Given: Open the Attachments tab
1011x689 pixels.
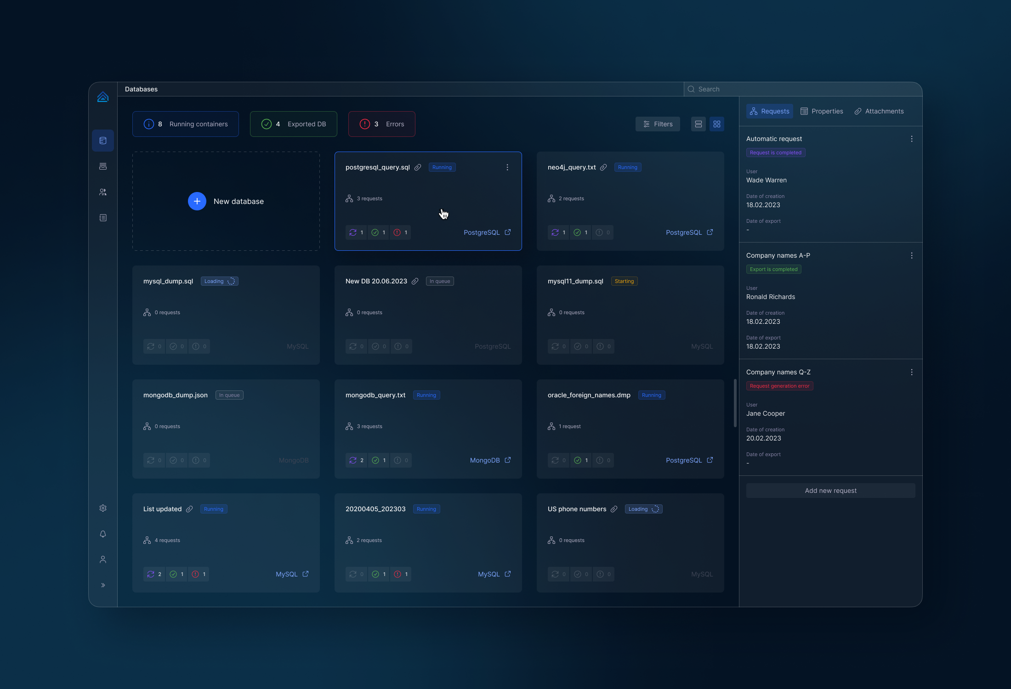Looking at the screenshot, I should [879, 111].
